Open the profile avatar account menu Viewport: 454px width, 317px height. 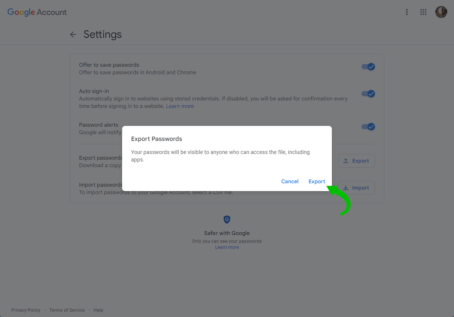pyautogui.click(x=441, y=12)
